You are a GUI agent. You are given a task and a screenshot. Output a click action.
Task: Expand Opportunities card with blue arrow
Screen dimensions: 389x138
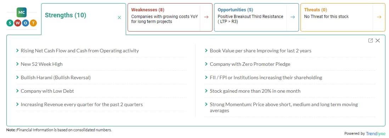pos(293,17)
